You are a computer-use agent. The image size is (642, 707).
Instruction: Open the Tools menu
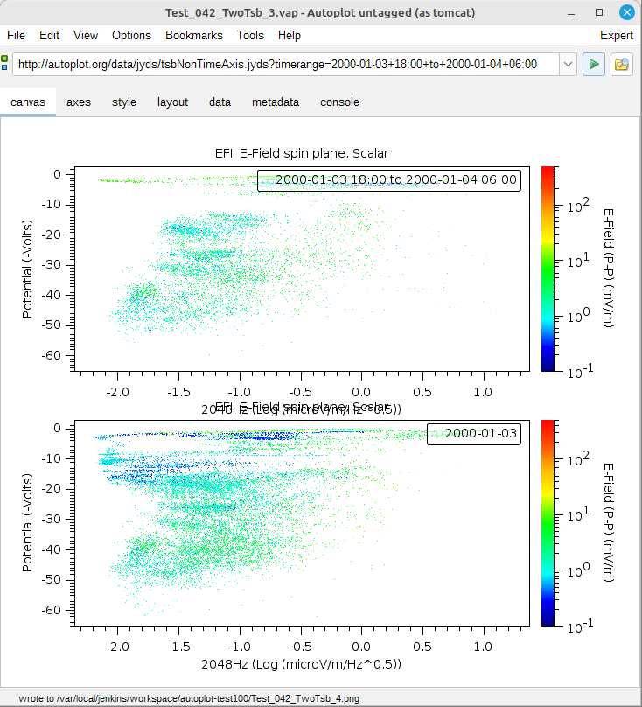[250, 35]
